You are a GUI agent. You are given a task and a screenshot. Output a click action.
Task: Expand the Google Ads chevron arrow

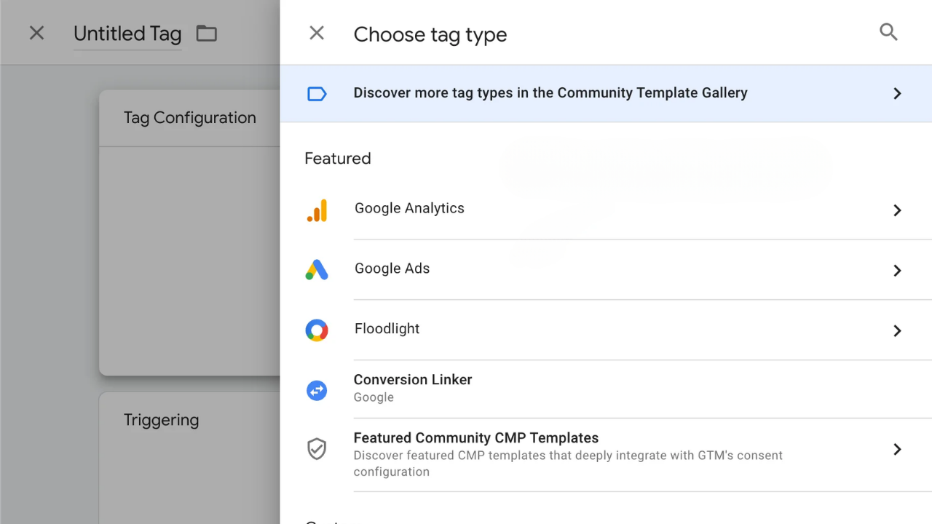[897, 271]
